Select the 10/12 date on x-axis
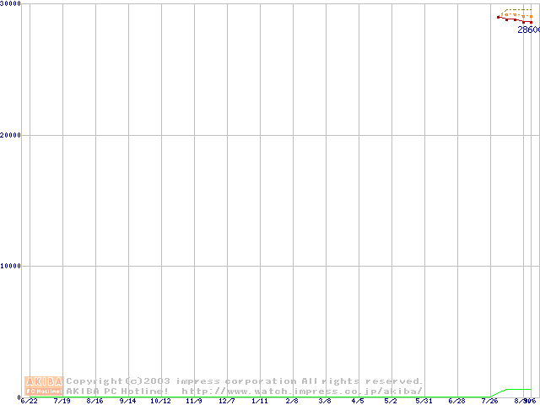 pos(160,401)
